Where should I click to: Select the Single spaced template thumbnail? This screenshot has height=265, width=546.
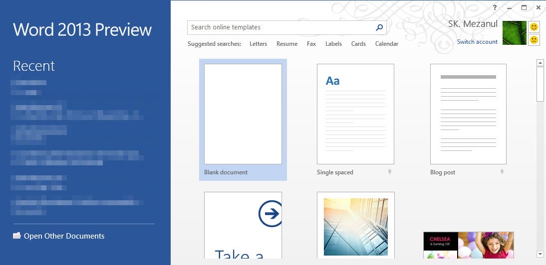tap(355, 114)
